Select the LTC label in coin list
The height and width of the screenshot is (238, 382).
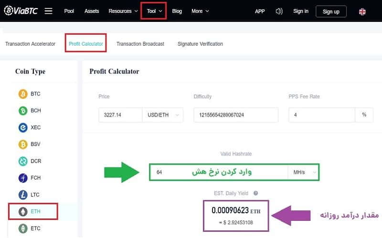35,195
